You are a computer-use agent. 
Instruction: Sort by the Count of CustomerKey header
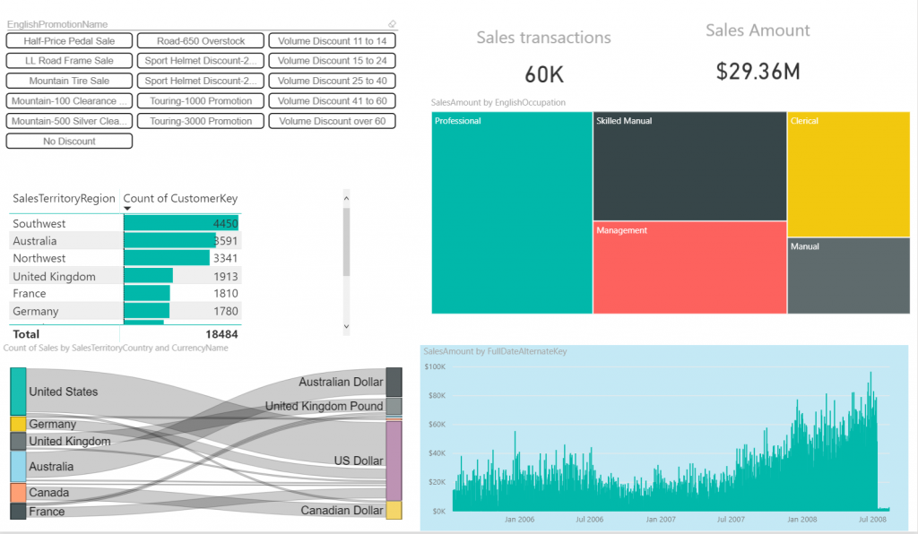coord(180,198)
